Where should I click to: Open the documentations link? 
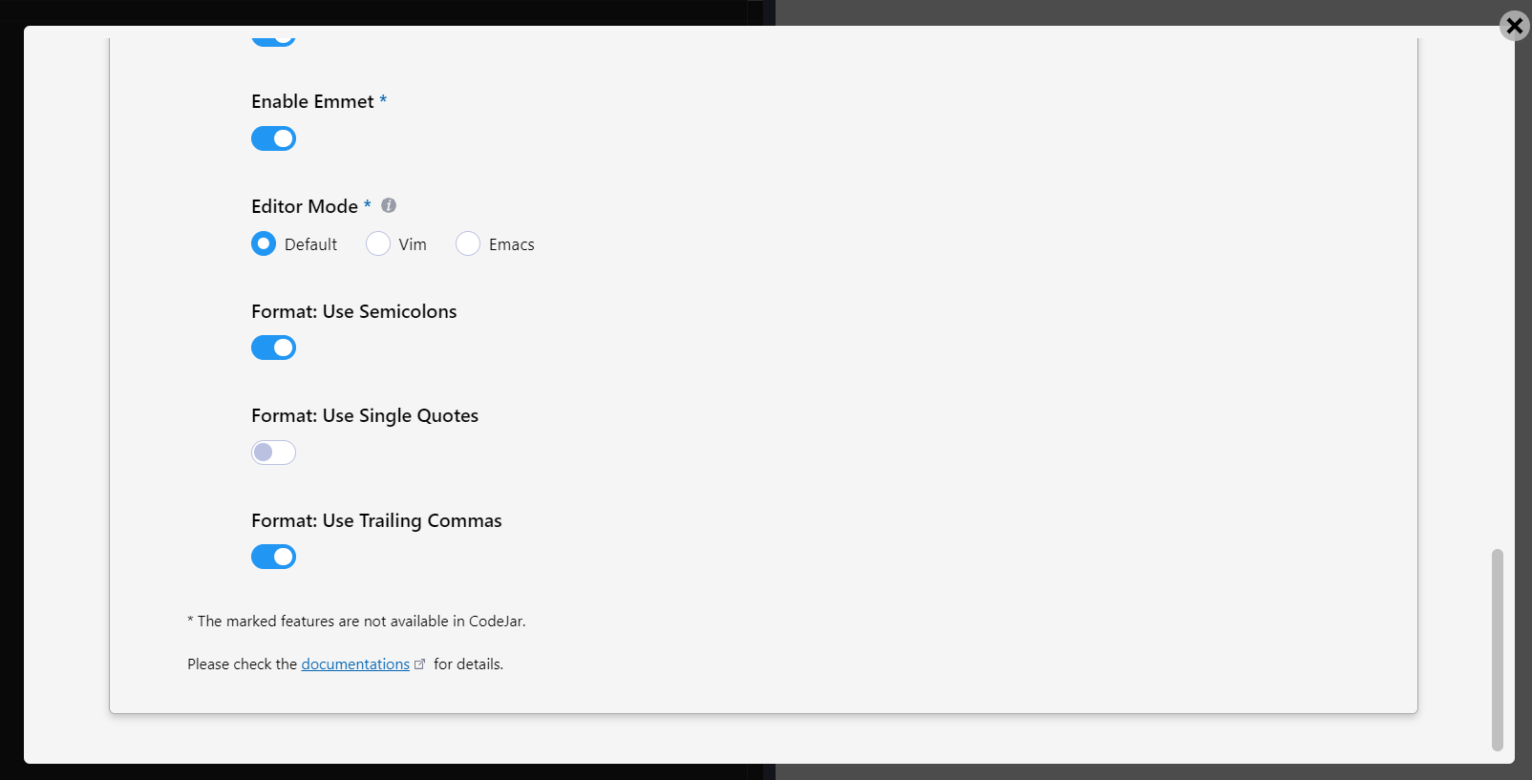click(x=355, y=664)
